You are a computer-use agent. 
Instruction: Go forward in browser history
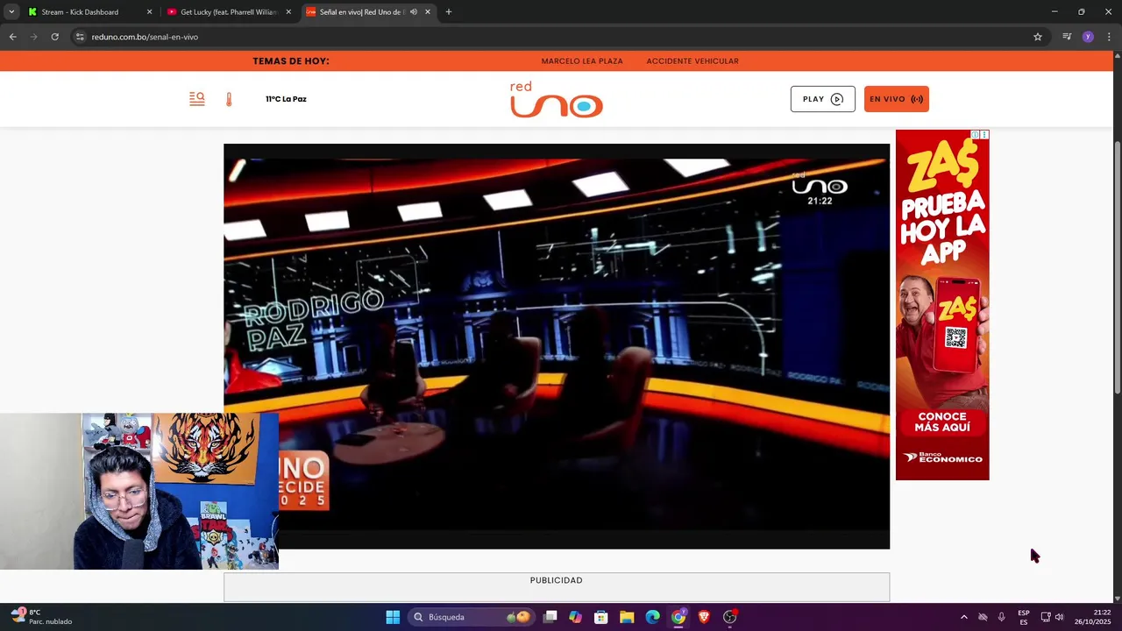[x=33, y=37]
